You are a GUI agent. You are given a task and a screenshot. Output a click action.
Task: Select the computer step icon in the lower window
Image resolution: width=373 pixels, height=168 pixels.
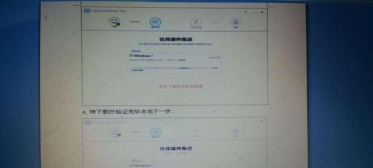tap(115, 132)
